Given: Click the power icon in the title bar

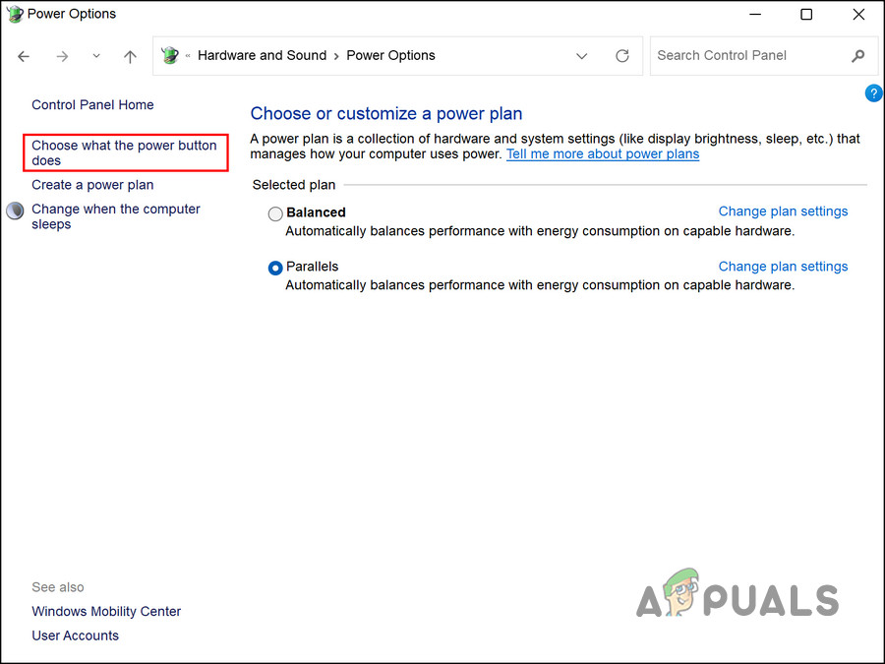Looking at the screenshot, I should 14,14.
